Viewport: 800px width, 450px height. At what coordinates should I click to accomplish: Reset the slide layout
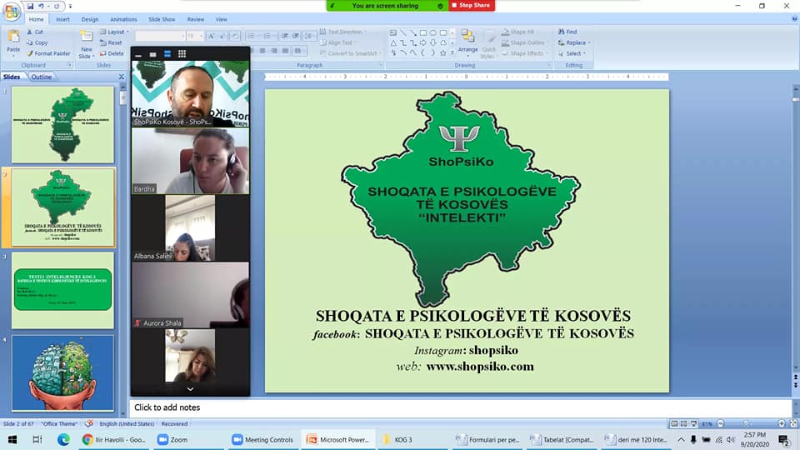tap(111, 42)
